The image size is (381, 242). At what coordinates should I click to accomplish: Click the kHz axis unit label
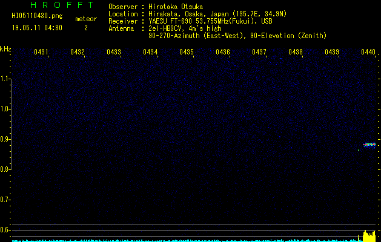click(x=5, y=49)
